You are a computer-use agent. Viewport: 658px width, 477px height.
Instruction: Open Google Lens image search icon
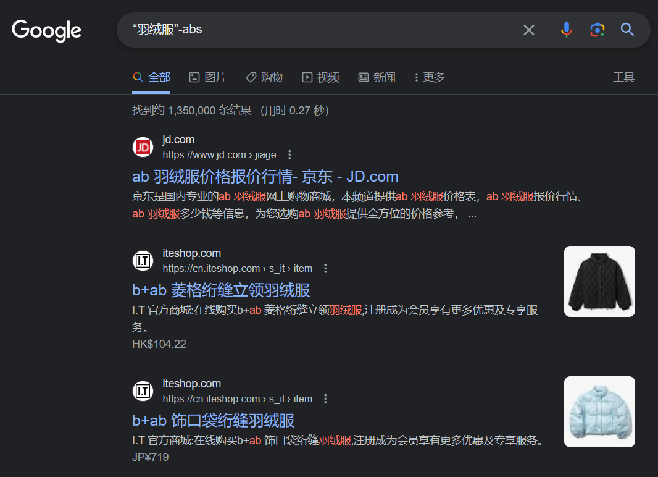click(x=597, y=30)
